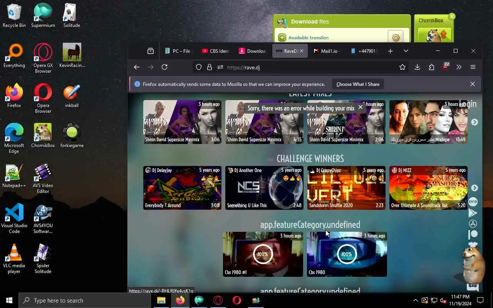Click Choose What I Share button
This screenshot has height=308, width=493.
click(358, 84)
